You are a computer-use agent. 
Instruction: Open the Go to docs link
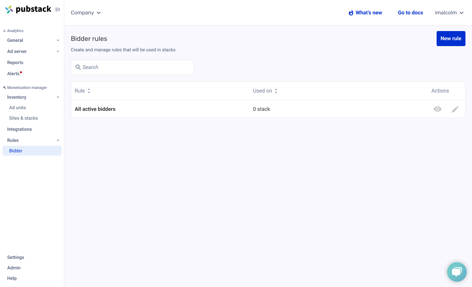(x=410, y=13)
